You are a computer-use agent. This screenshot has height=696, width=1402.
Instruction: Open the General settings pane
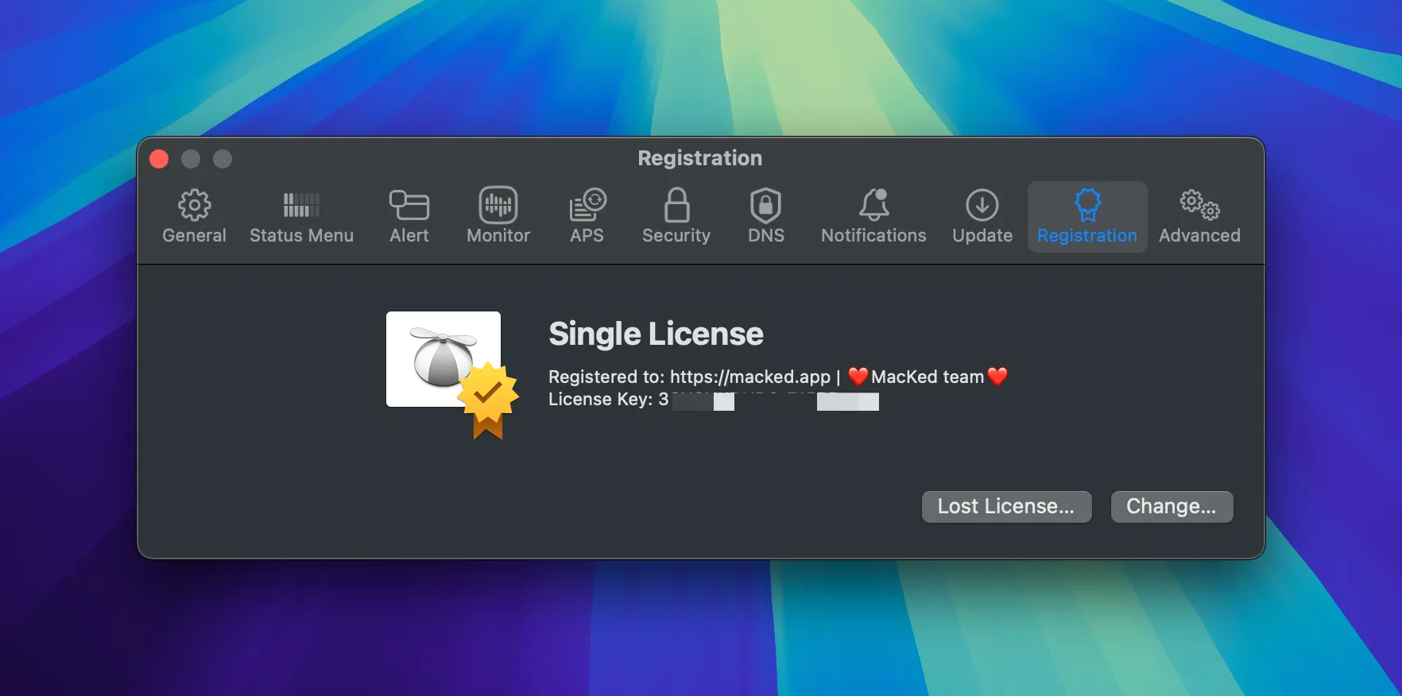pyautogui.click(x=194, y=216)
